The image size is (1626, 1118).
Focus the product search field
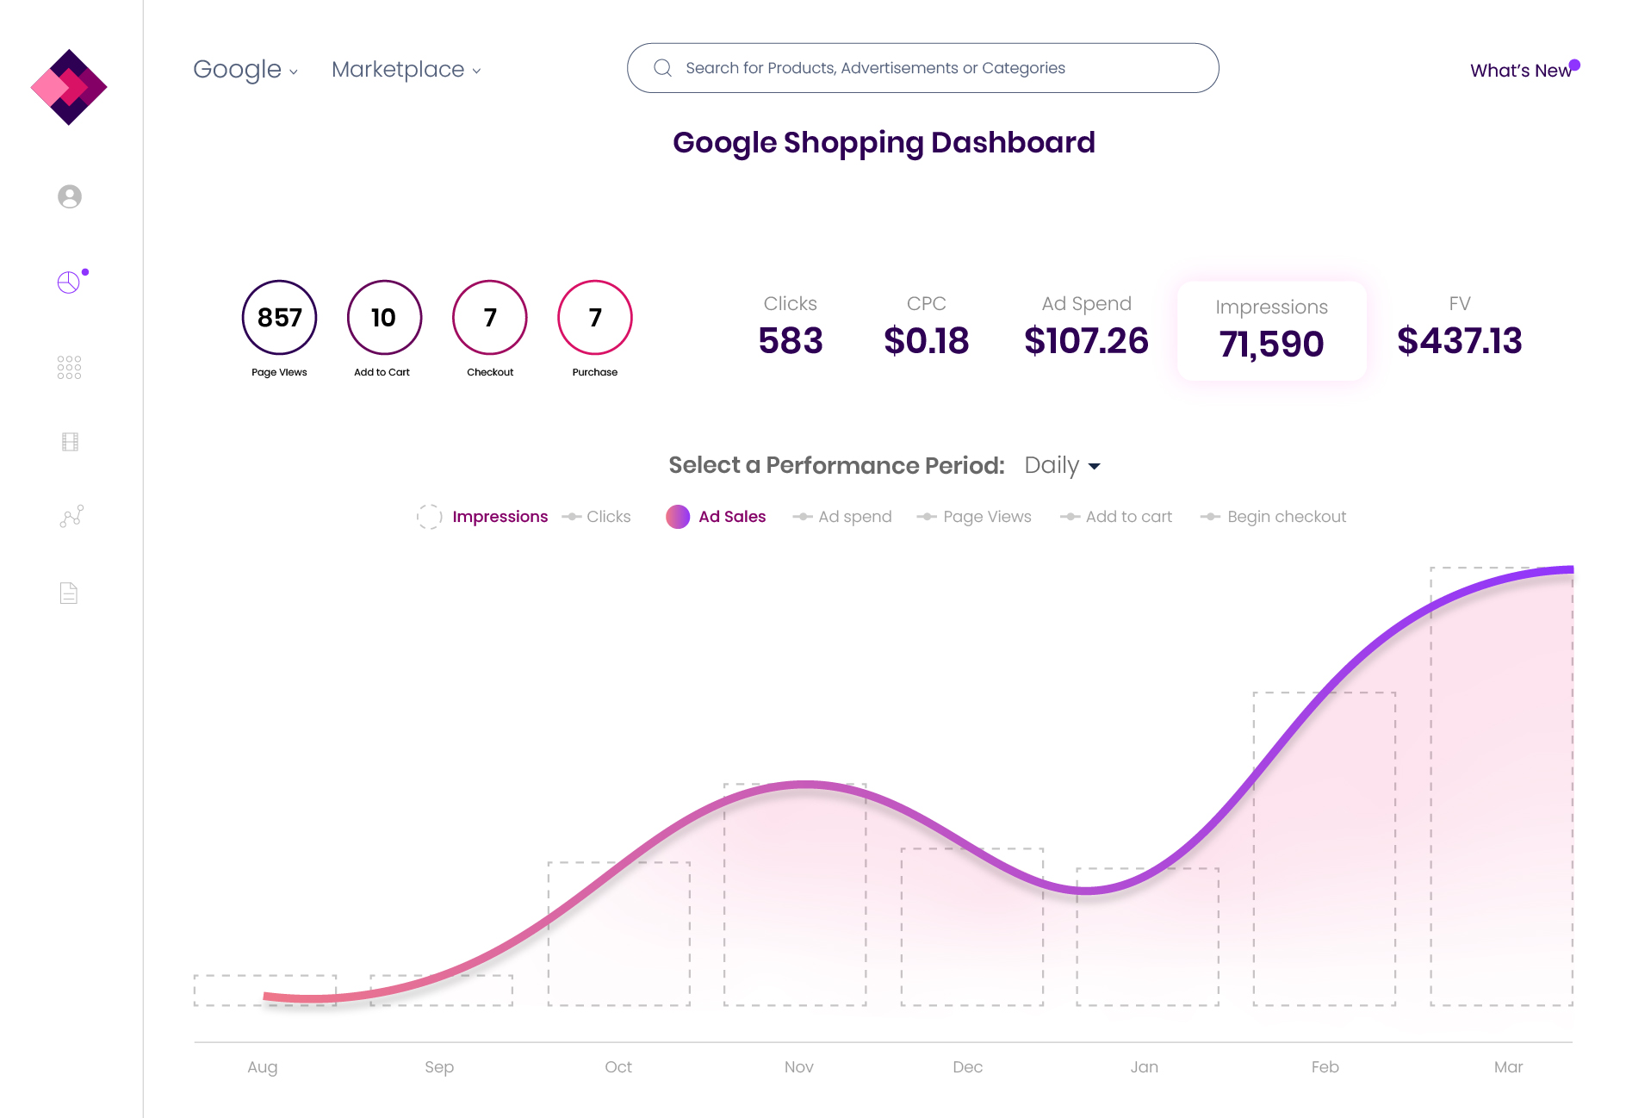(x=922, y=68)
